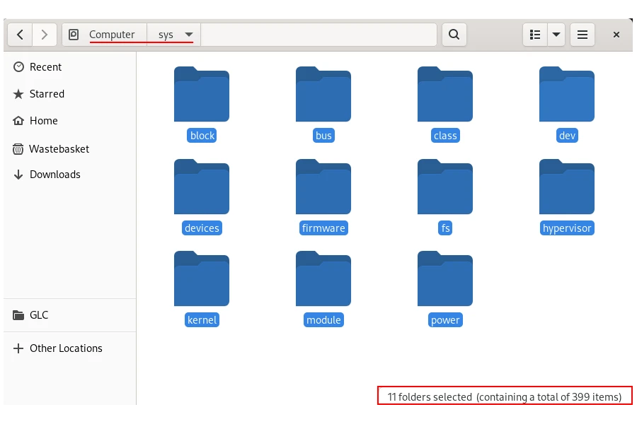The width and height of the screenshot is (637, 424).
Task: Select Other Locations in the sidebar
Action: click(x=66, y=348)
